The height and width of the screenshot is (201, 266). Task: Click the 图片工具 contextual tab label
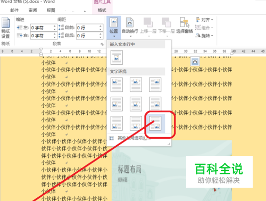click(102, 2)
